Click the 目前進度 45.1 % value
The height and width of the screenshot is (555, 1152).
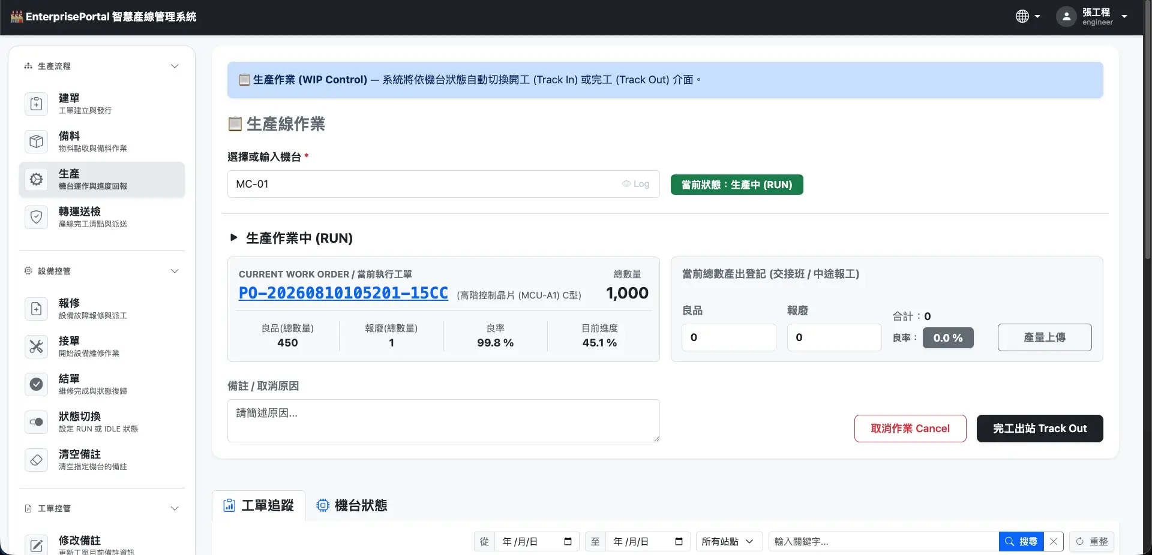coord(599,343)
